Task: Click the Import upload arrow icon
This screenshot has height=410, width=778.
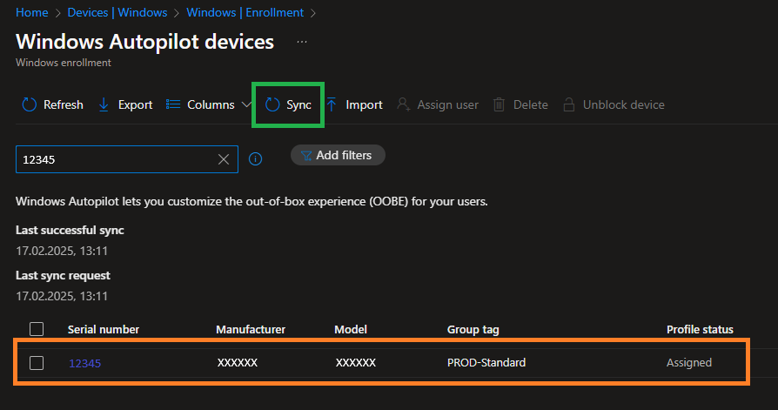Action: coord(332,104)
